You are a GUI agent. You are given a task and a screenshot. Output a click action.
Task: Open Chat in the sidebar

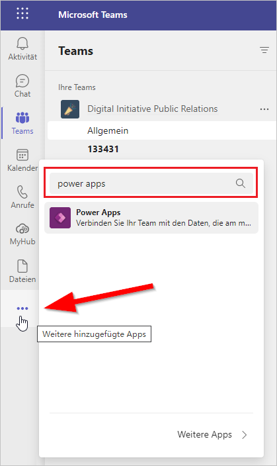coord(22,86)
